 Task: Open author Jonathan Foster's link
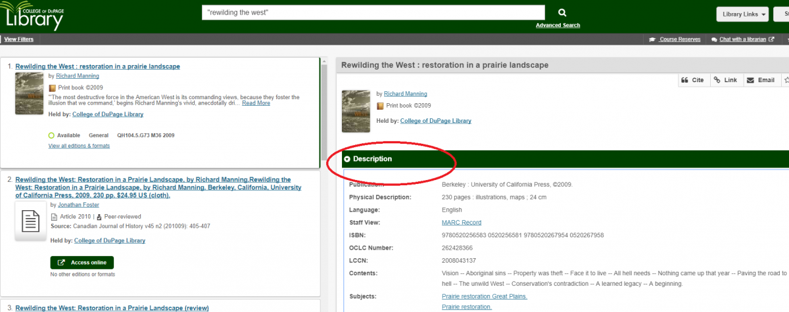[78, 205]
